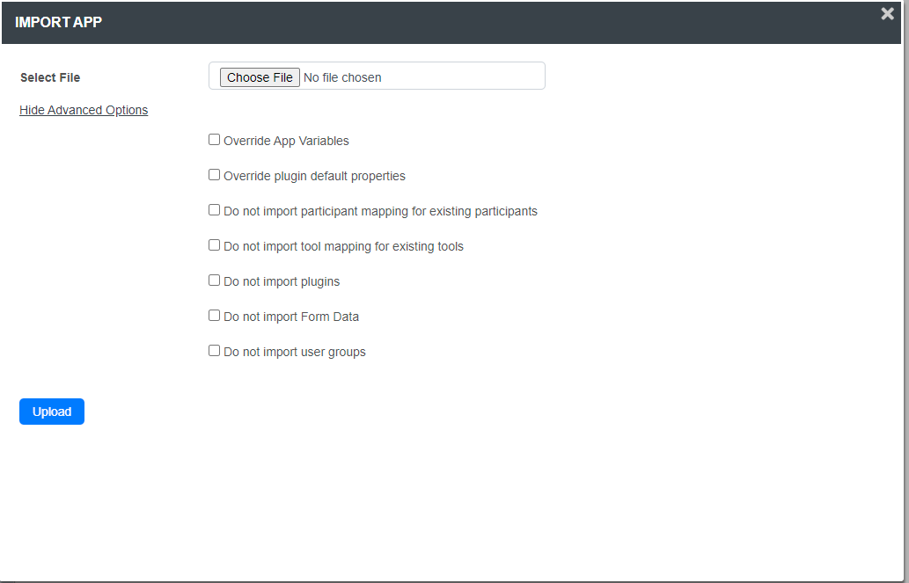Click the Select File label
This screenshot has height=583, width=909.
pos(50,77)
